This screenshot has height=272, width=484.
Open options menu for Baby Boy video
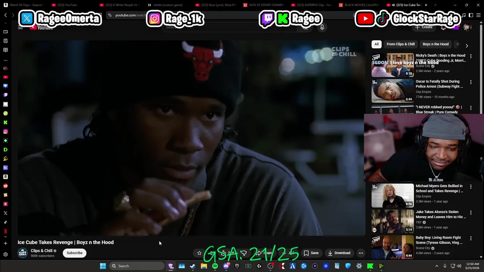[471, 238]
